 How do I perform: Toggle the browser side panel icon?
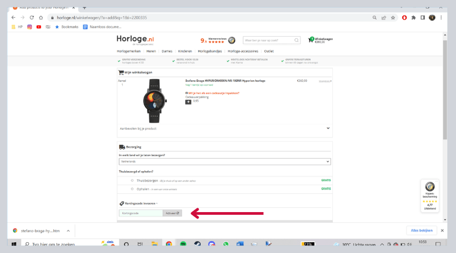[423, 18]
